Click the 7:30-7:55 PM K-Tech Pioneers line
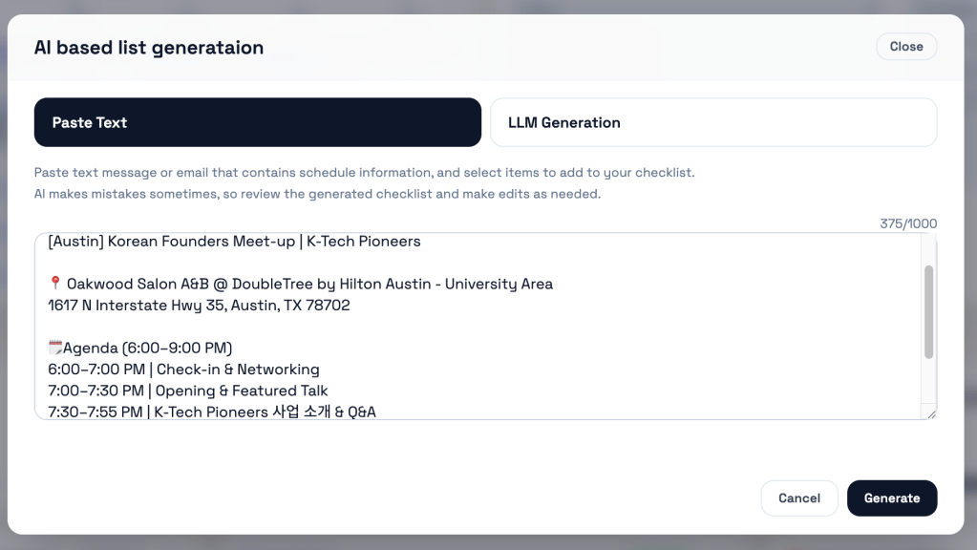This screenshot has height=550, width=977. click(x=212, y=412)
